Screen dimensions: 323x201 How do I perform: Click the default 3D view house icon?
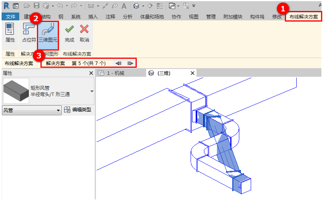click(x=136, y=6)
